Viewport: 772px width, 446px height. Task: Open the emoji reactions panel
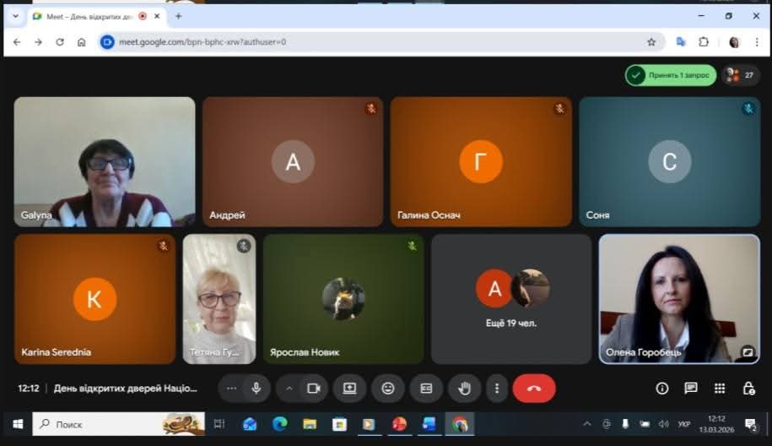pyautogui.click(x=388, y=389)
